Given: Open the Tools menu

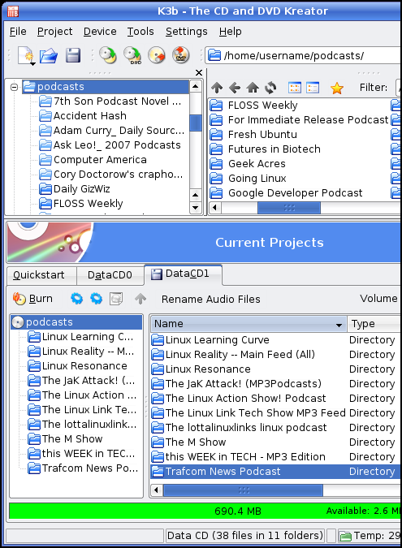Looking at the screenshot, I should [x=140, y=32].
